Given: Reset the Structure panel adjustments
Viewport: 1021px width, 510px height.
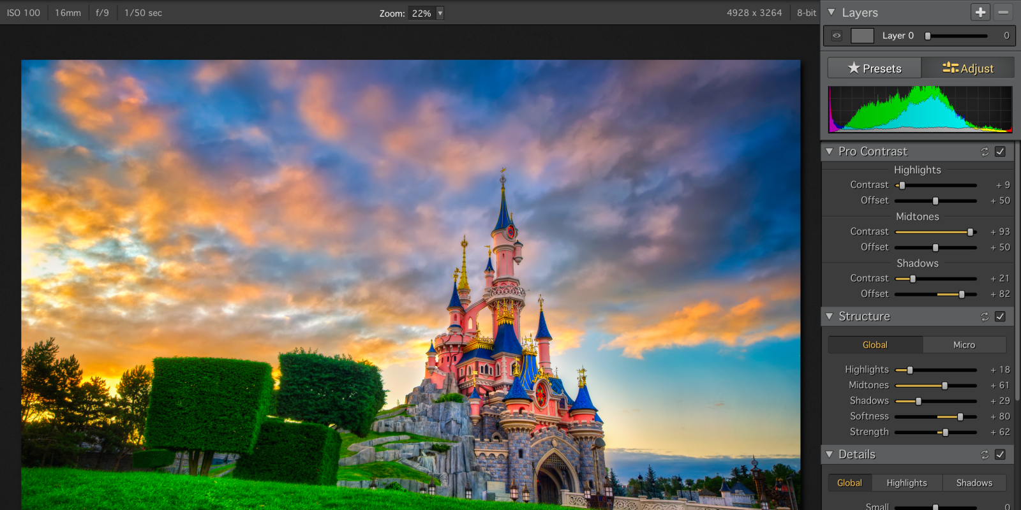Looking at the screenshot, I should (985, 317).
